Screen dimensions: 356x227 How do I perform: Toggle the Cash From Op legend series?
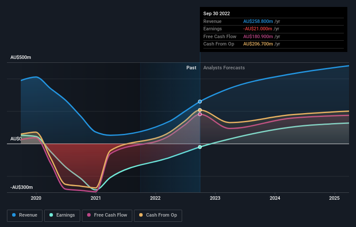click(158, 215)
